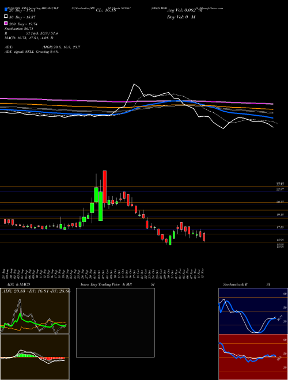Click the 'Stochastics & RSI' panel heading
The image size is (288, 380).
click(x=247, y=284)
